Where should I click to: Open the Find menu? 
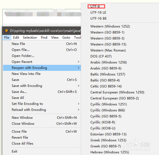(44, 38)
